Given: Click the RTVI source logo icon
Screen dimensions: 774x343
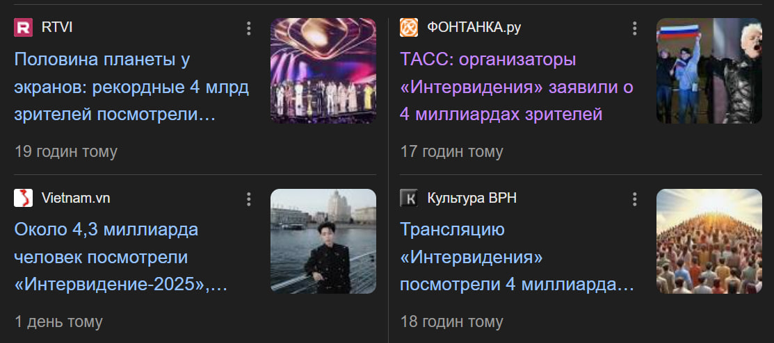Looking at the screenshot, I should click(x=23, y=28).
